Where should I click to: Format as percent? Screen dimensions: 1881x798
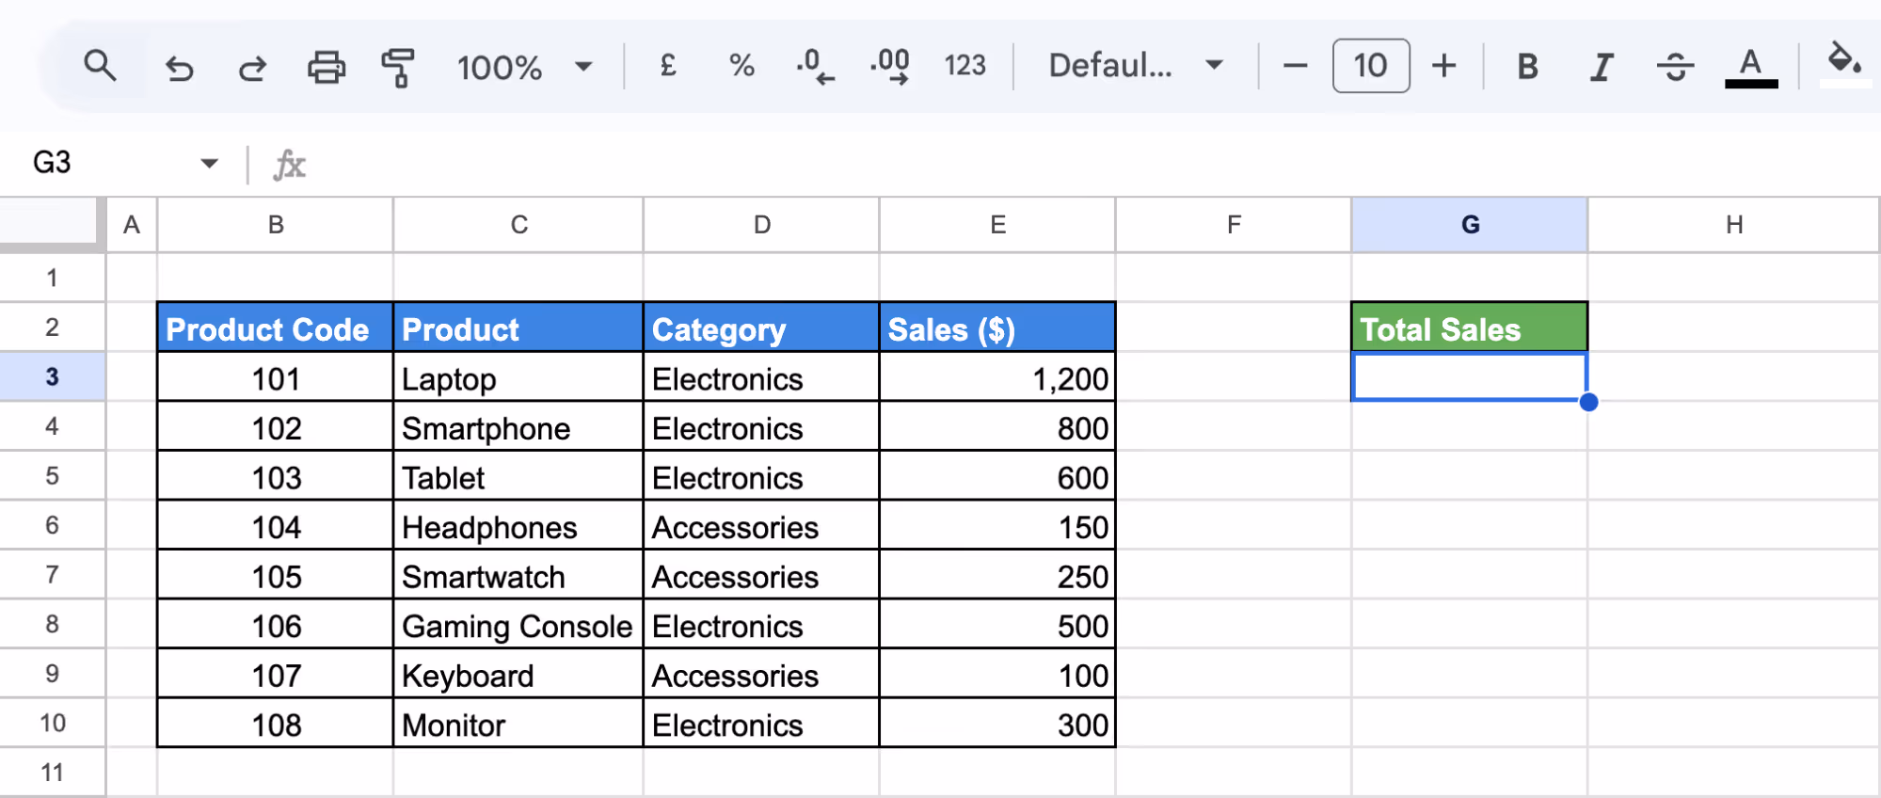point(741,65)
